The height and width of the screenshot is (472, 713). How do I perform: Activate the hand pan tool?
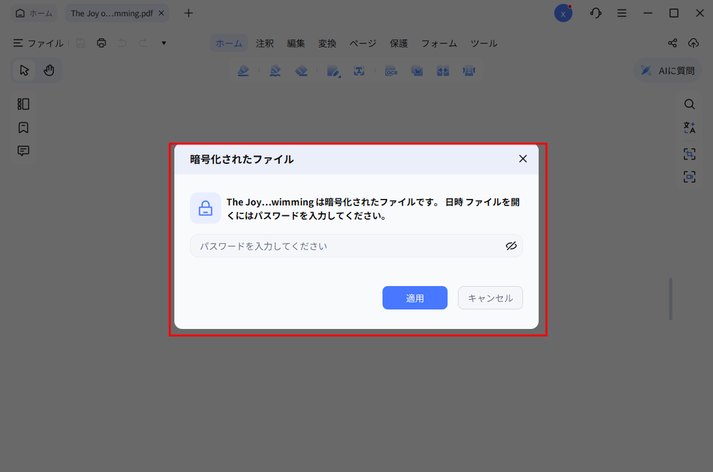(x=49, y=70)
